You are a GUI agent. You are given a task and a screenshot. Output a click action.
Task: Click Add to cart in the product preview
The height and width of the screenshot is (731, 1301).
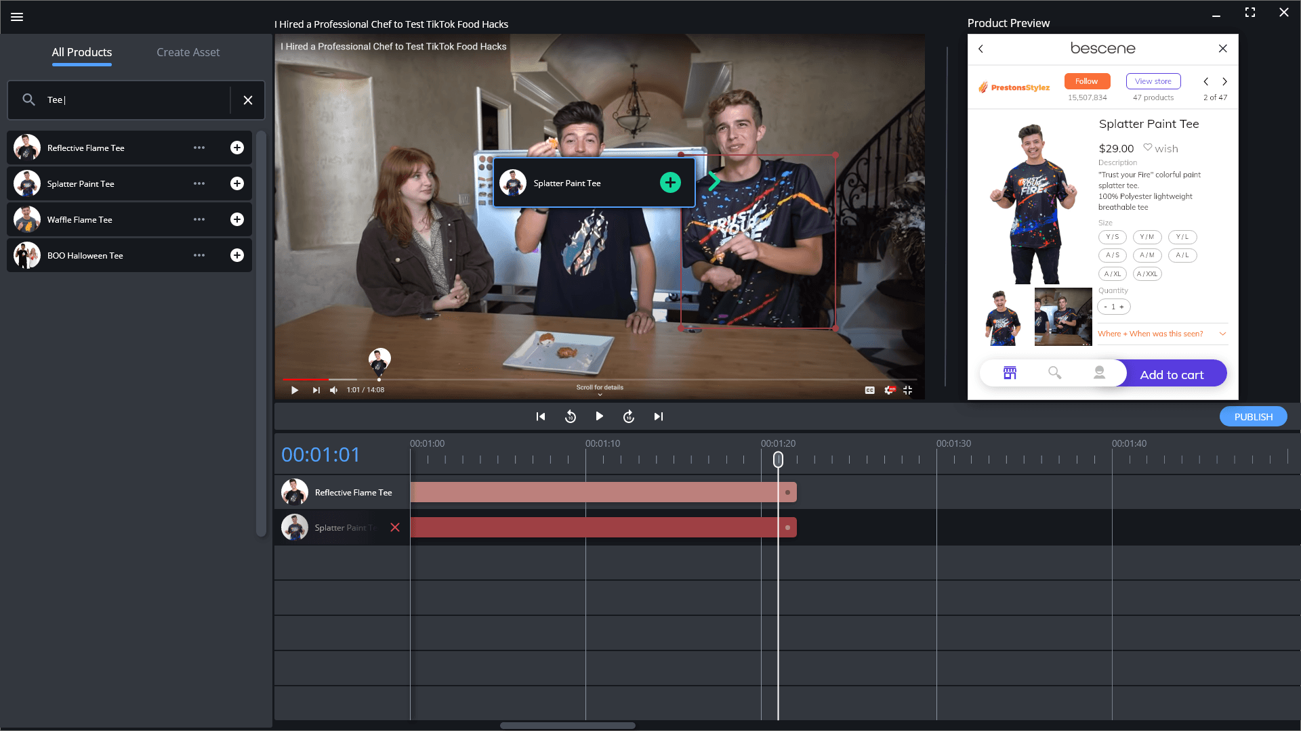tap(1172, 373)
